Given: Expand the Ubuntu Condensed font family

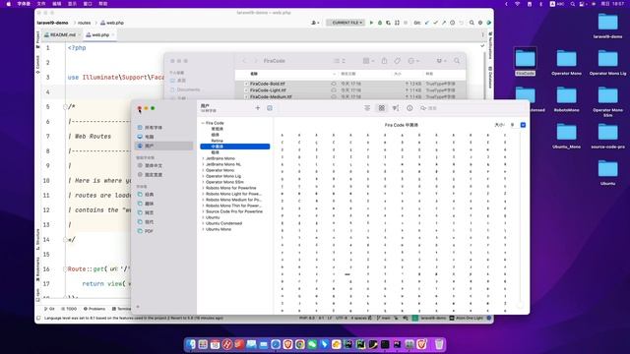Looking at the screenshot, I should pyautogui.click(x=203, y=223).
